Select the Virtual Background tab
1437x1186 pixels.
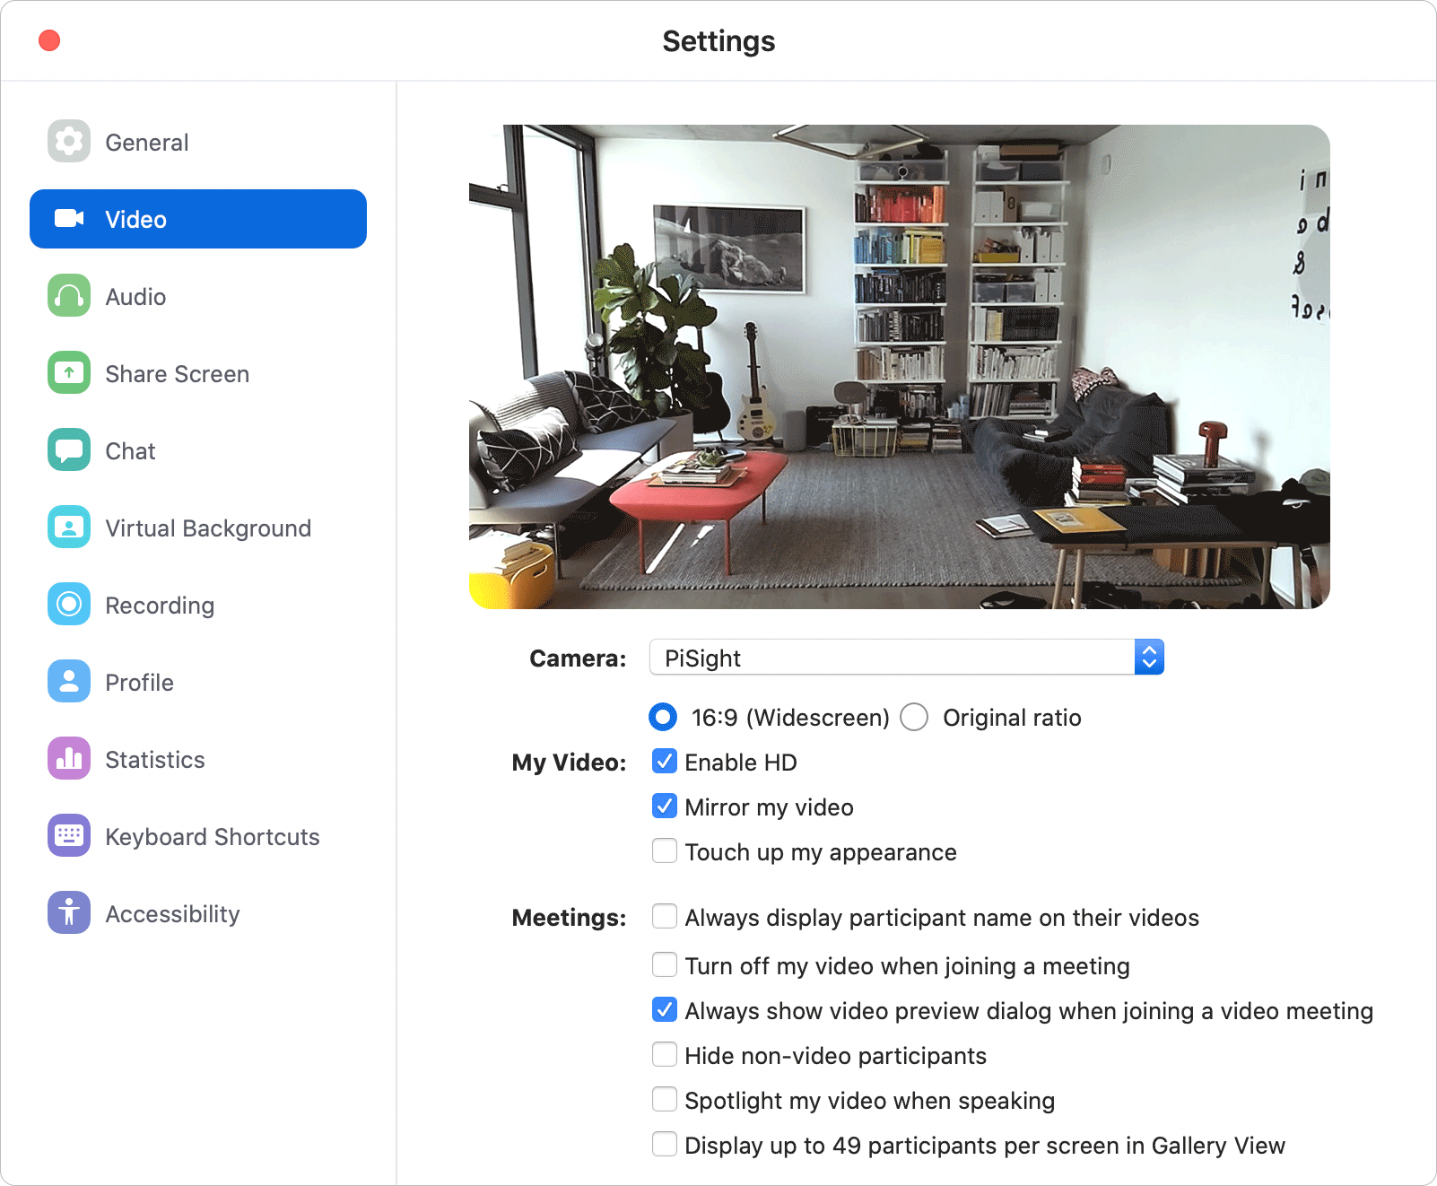[198, 528]
